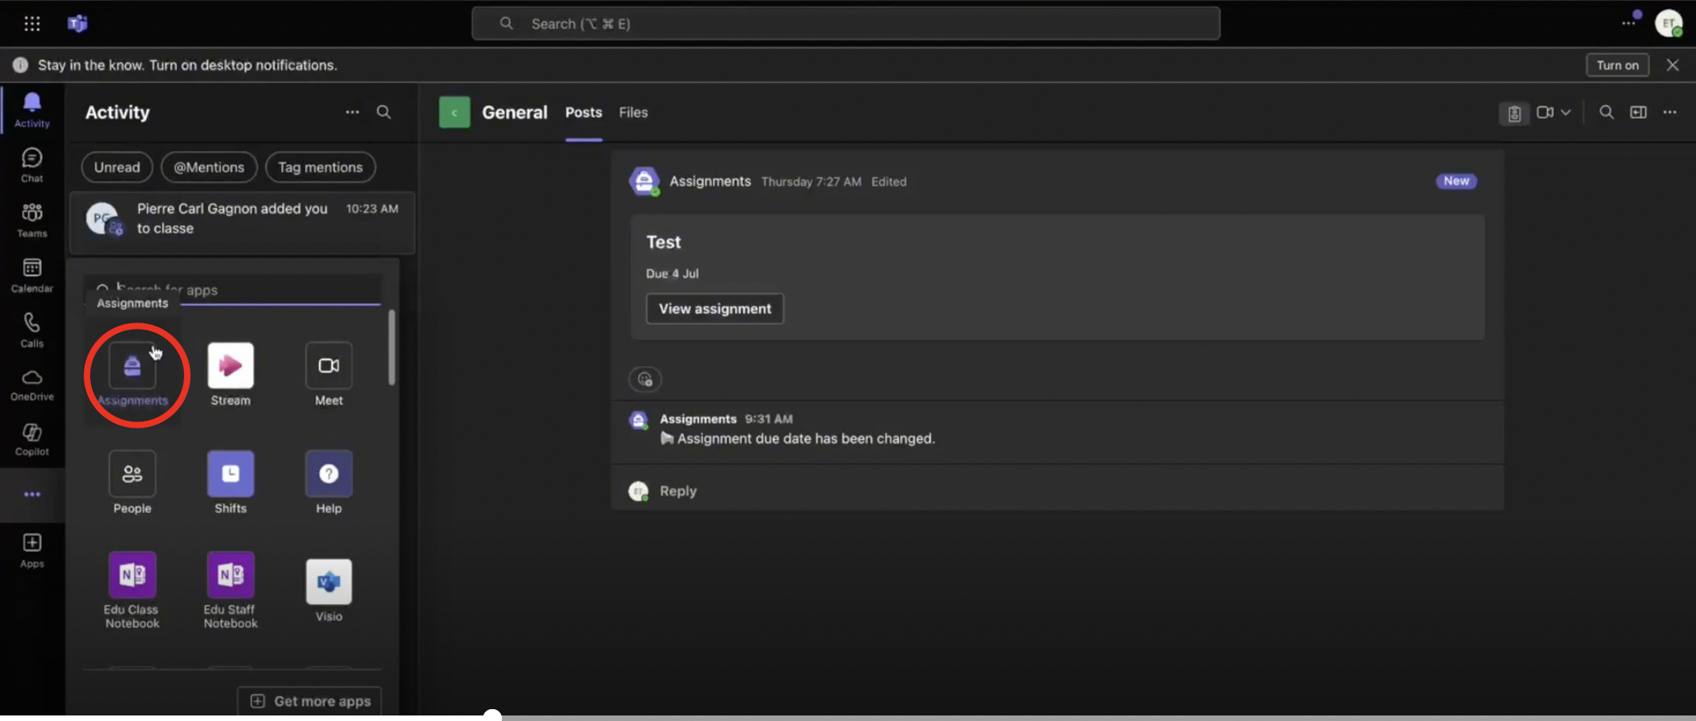Viewport: 1696px width, 721px height.
Task: Open Apps store in the sidebar
Action: (x=32, y=550)
